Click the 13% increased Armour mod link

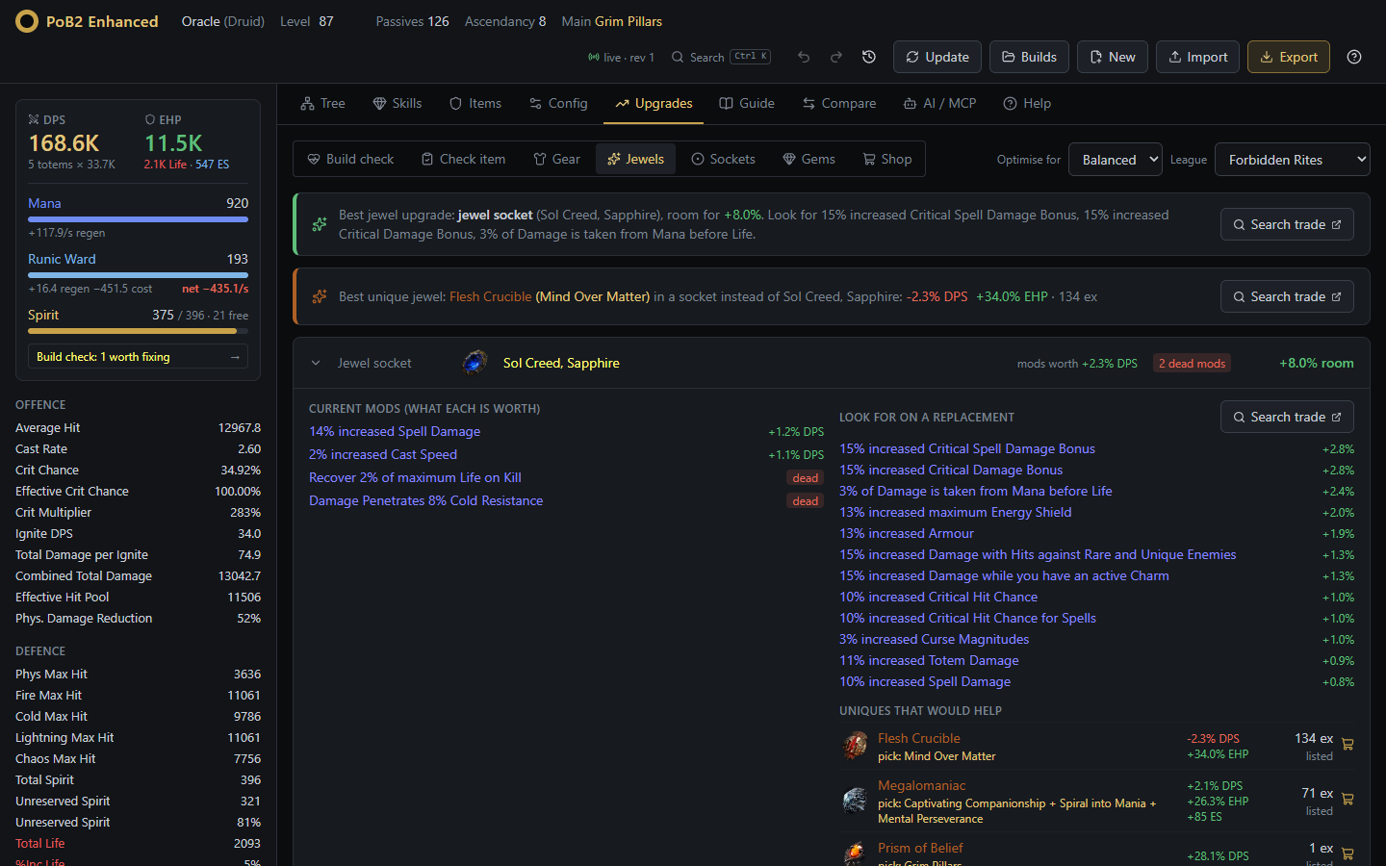907,533
